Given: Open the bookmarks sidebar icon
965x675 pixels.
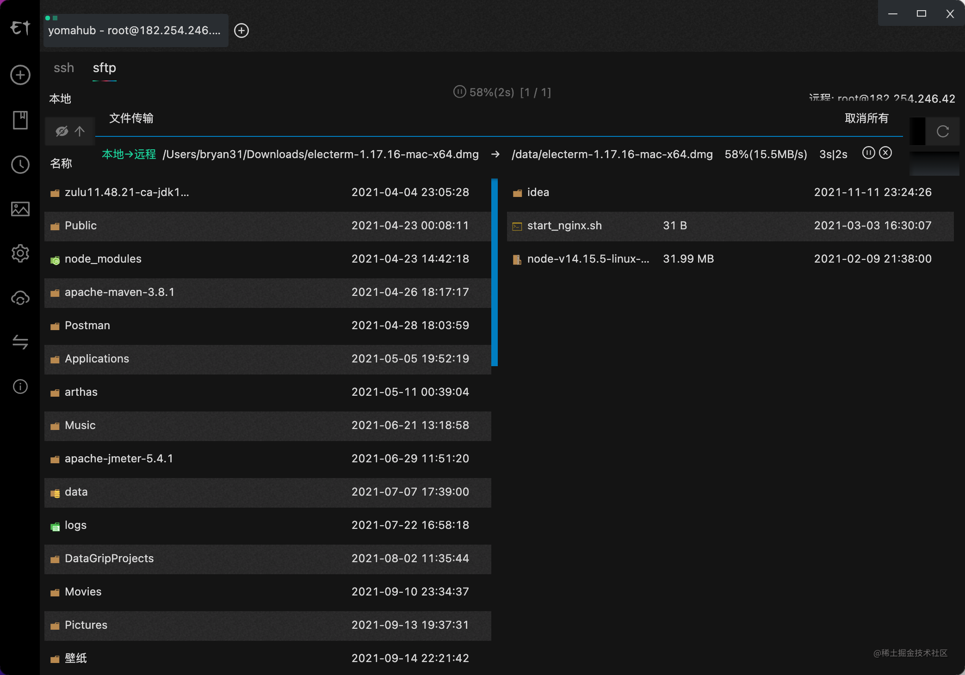Looking at the screenshot, I should pos(20,120).
